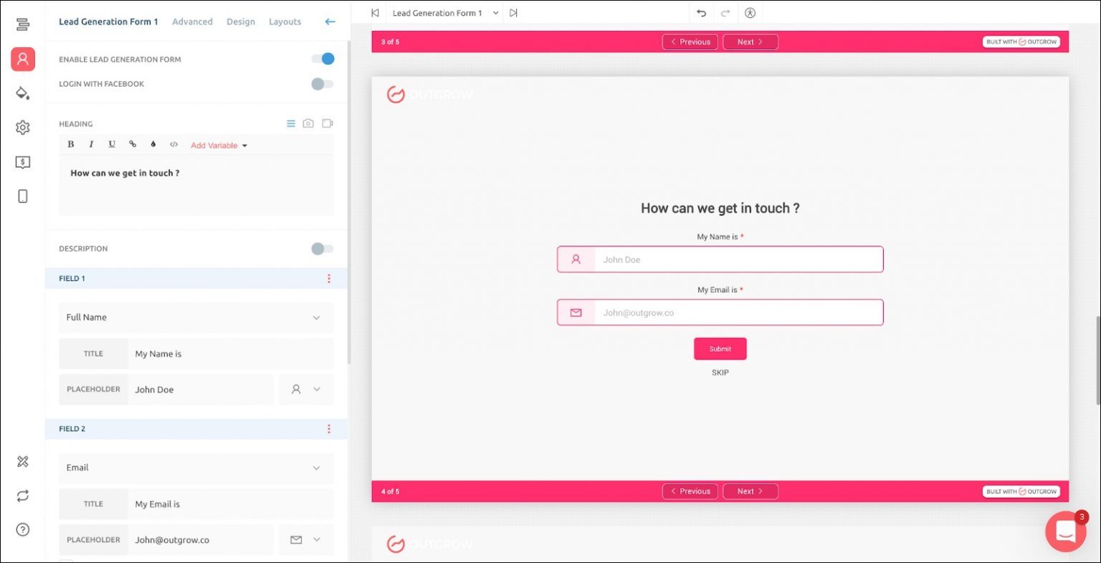This screenshot has height=563, width=1101.
Task: Click the SKIP link under Submit
Action: tap(720, 372)
